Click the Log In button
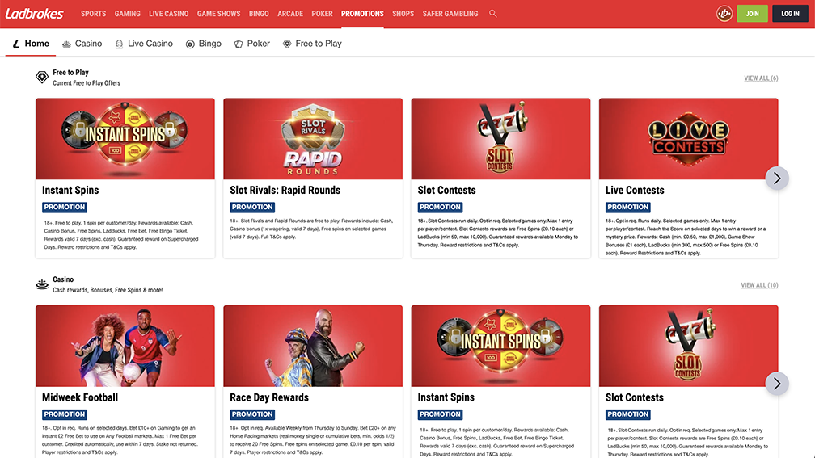 tap(790, 14)
